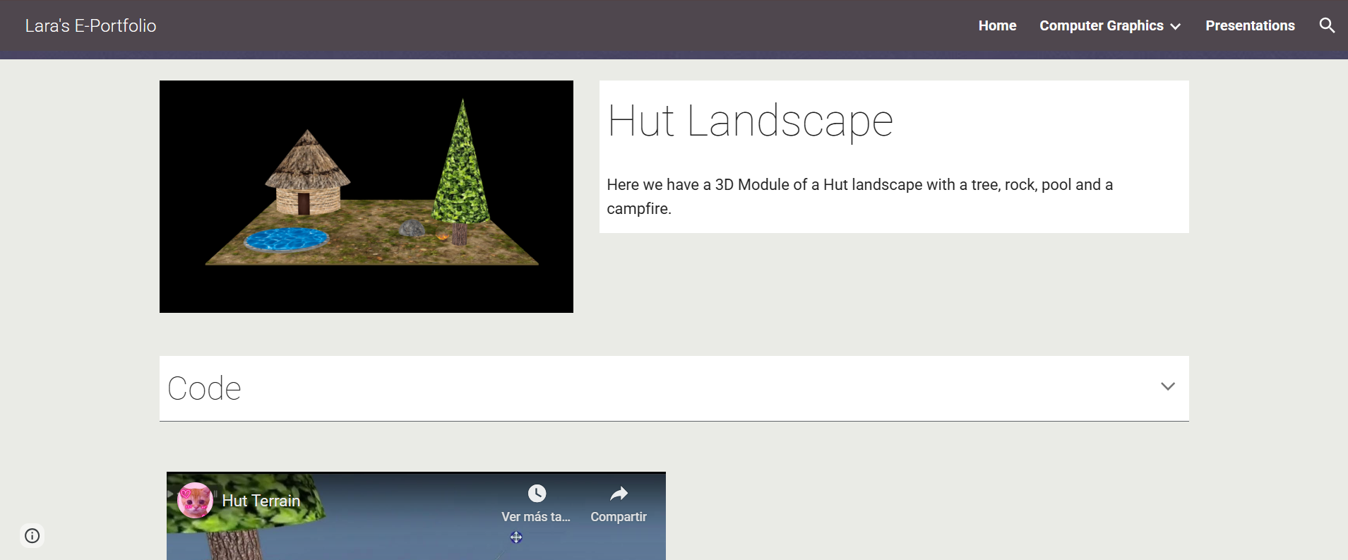Screen dimensions: 1348x560
Task: Open the site search magnifier icon
Action: point(1327,25)
